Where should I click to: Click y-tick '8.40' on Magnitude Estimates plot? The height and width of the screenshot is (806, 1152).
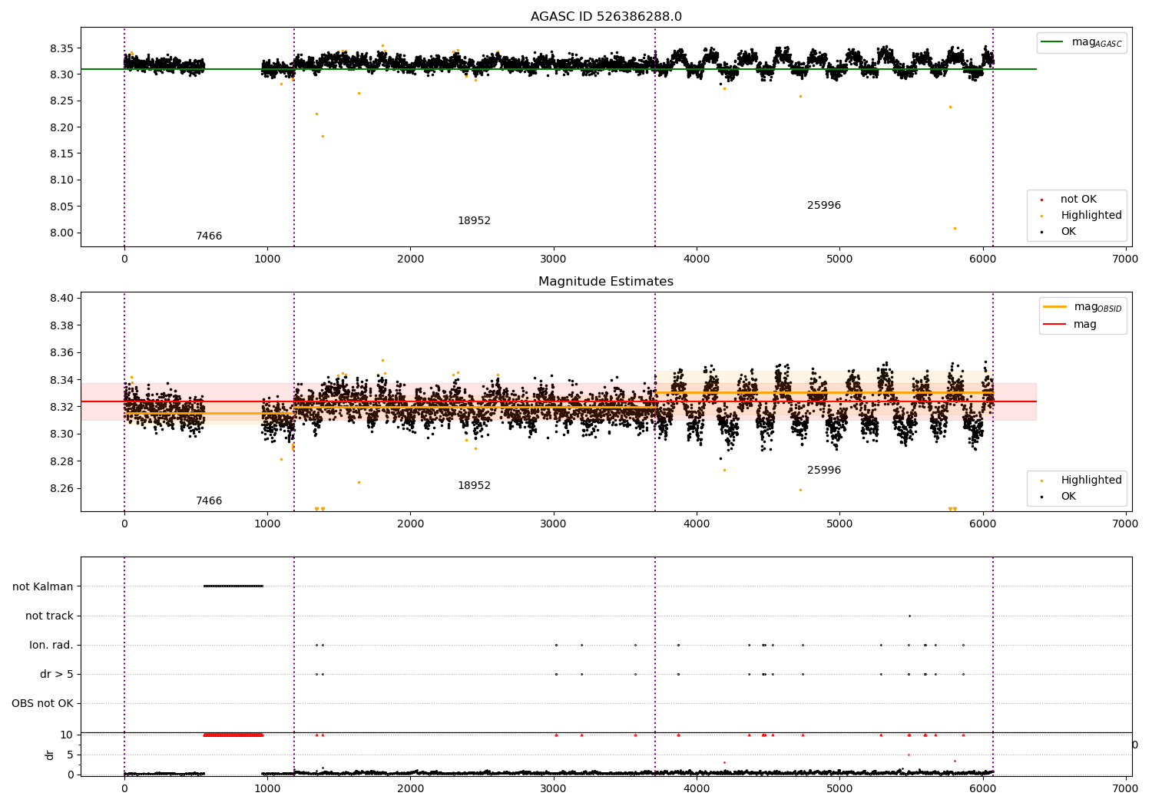[x=61, y=299]
